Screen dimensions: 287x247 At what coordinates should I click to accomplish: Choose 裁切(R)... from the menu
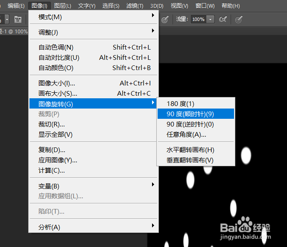tap(93, 124)
